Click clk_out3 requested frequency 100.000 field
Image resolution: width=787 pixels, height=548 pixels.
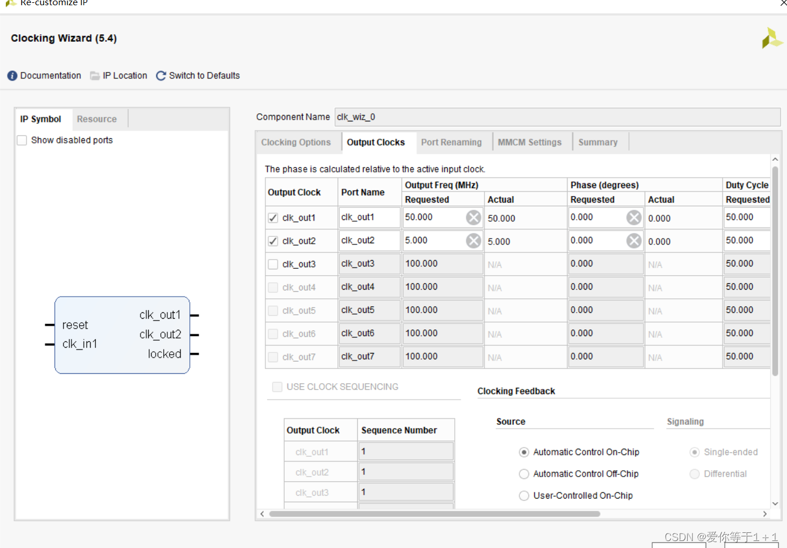pos(443,264)
